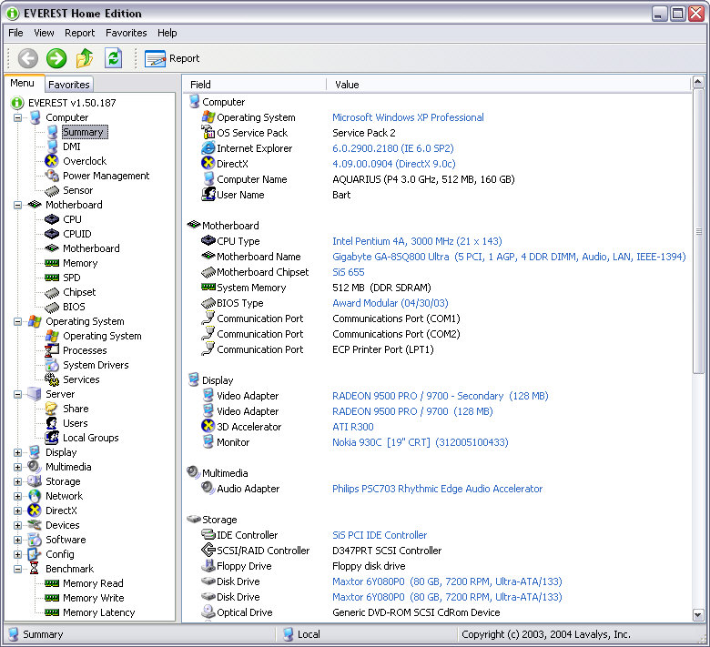This screenshot has height=647, width=710.
Task: Select the Users tree item
Action: point(76,423)
